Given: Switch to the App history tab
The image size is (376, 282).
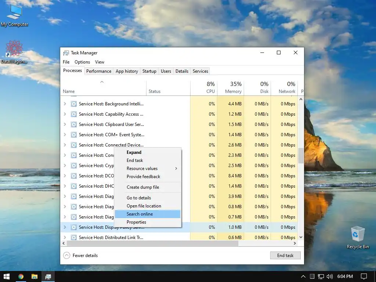Looking at the screenshot, I should [127, 71].
